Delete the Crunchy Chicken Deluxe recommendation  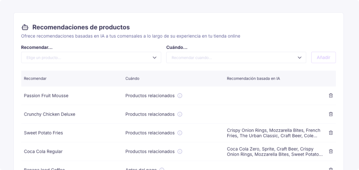[x=331, y=114]
